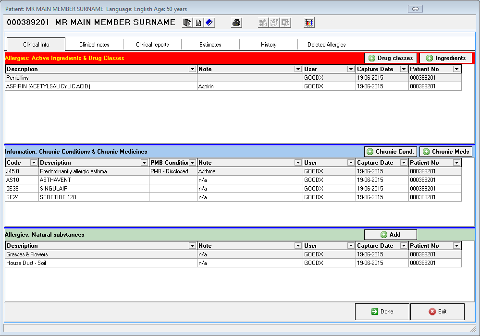
Task: Click the multiple documents toolbar icon
Action: [x=187, y=23]
